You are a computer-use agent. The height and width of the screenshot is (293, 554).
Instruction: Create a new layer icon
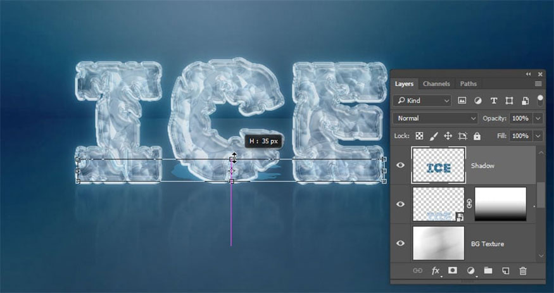[506, 271]
